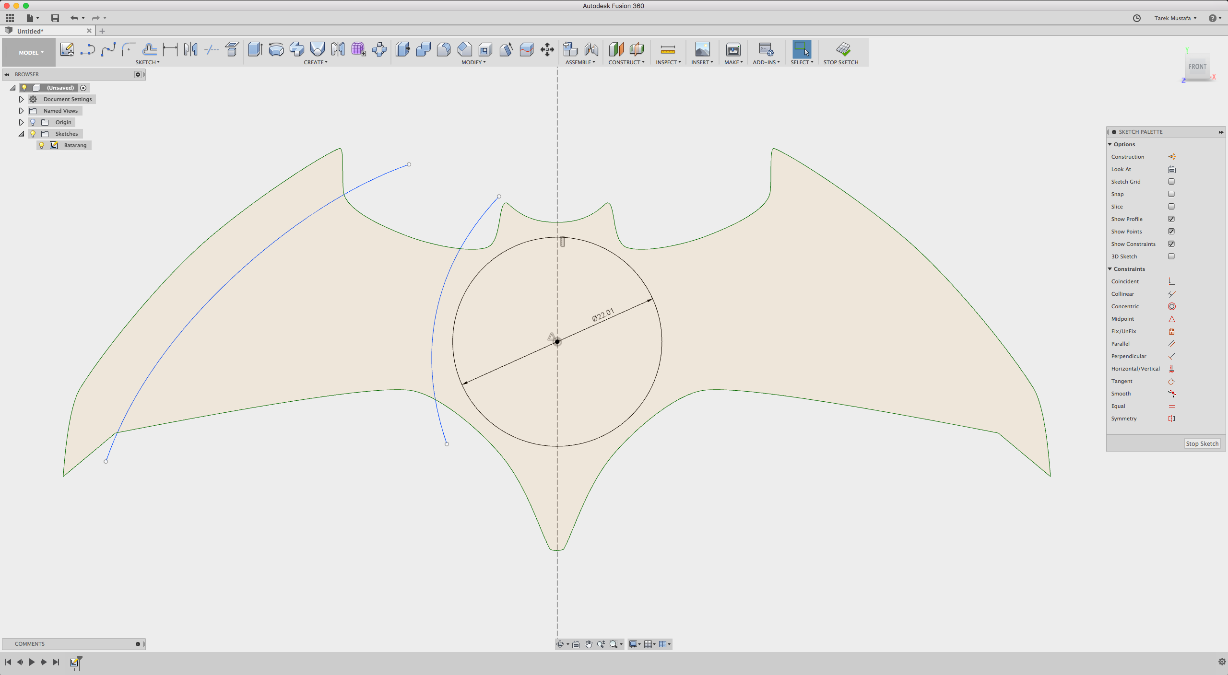Select the Move/Copy tool
Viewport: 1228px width, 675px height.
[x=547, y=49]
